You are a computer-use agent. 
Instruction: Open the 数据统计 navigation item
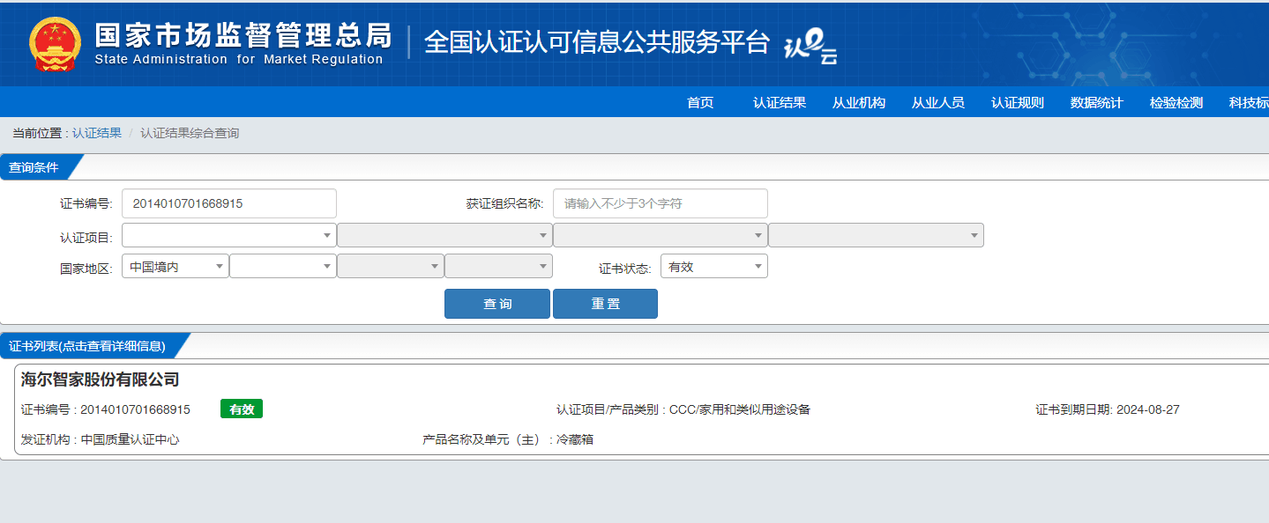tap(1097, 103)
